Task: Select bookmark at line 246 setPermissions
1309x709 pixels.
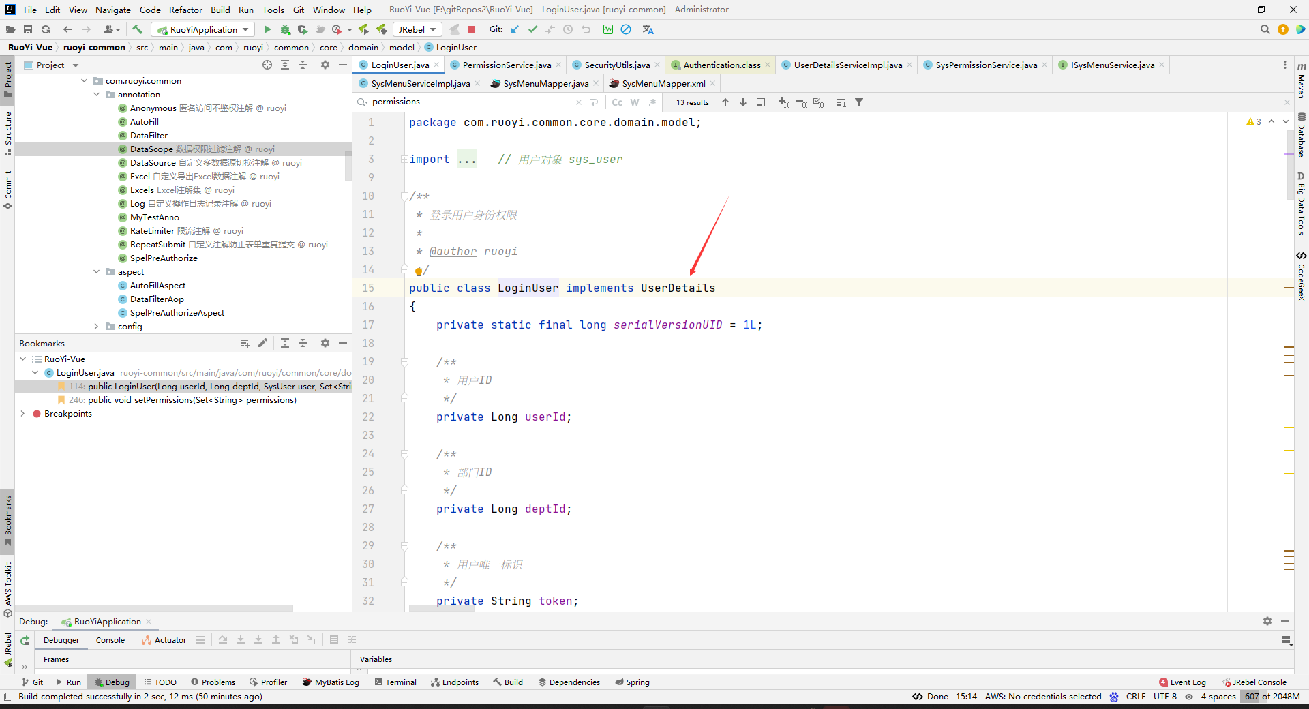Action: point(183,400)
